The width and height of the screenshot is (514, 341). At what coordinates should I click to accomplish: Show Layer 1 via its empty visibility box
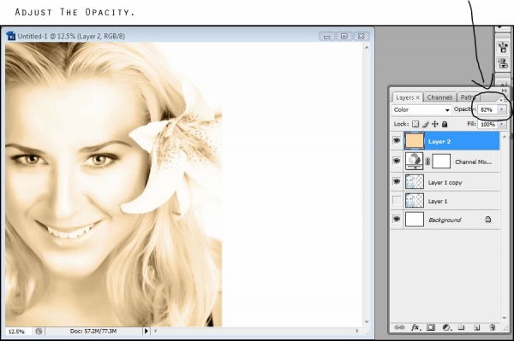(397, 200)
